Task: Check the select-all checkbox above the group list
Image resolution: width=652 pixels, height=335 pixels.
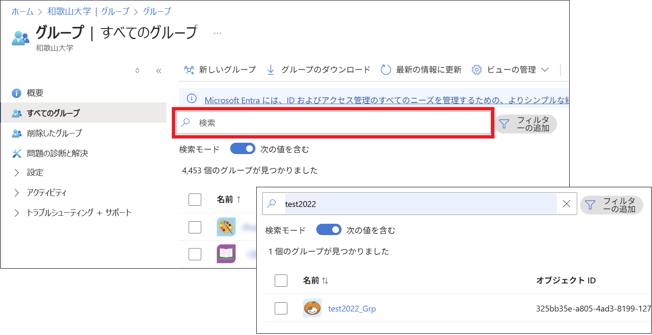Action: (281, 280)
